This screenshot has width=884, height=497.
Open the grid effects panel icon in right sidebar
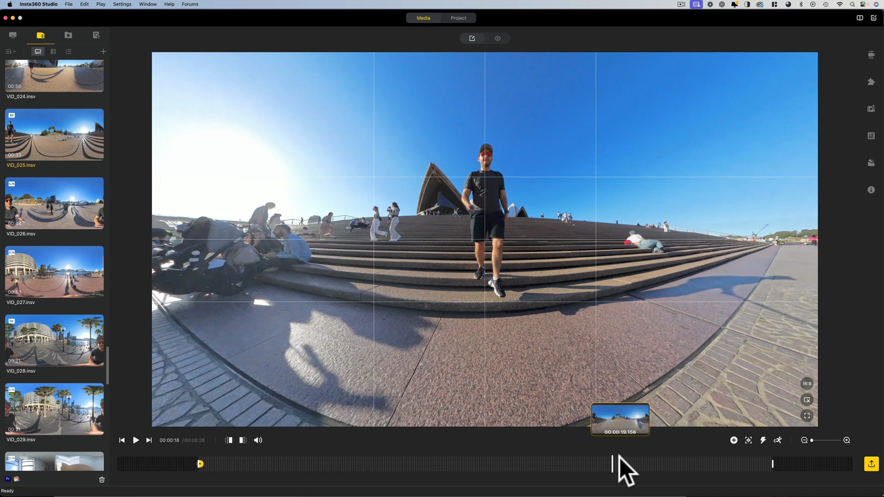coord(871,136)
